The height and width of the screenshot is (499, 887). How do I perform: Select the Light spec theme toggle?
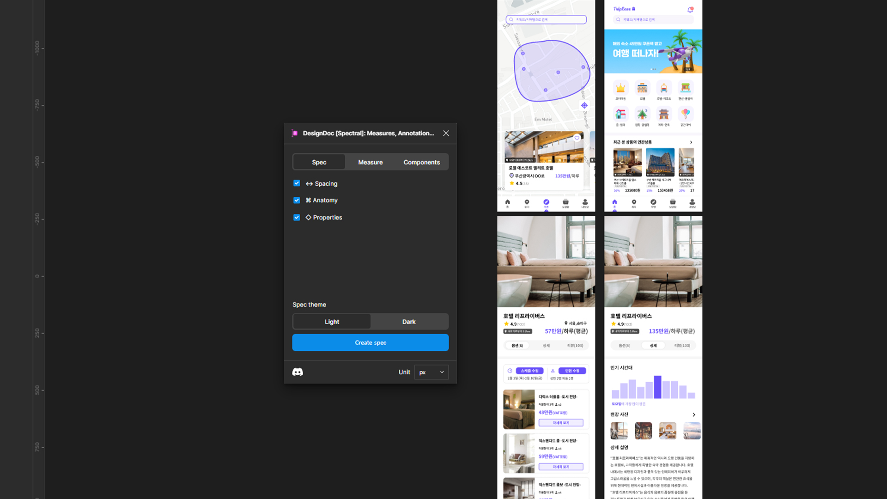pyautogui.click(x=331, y=322)
